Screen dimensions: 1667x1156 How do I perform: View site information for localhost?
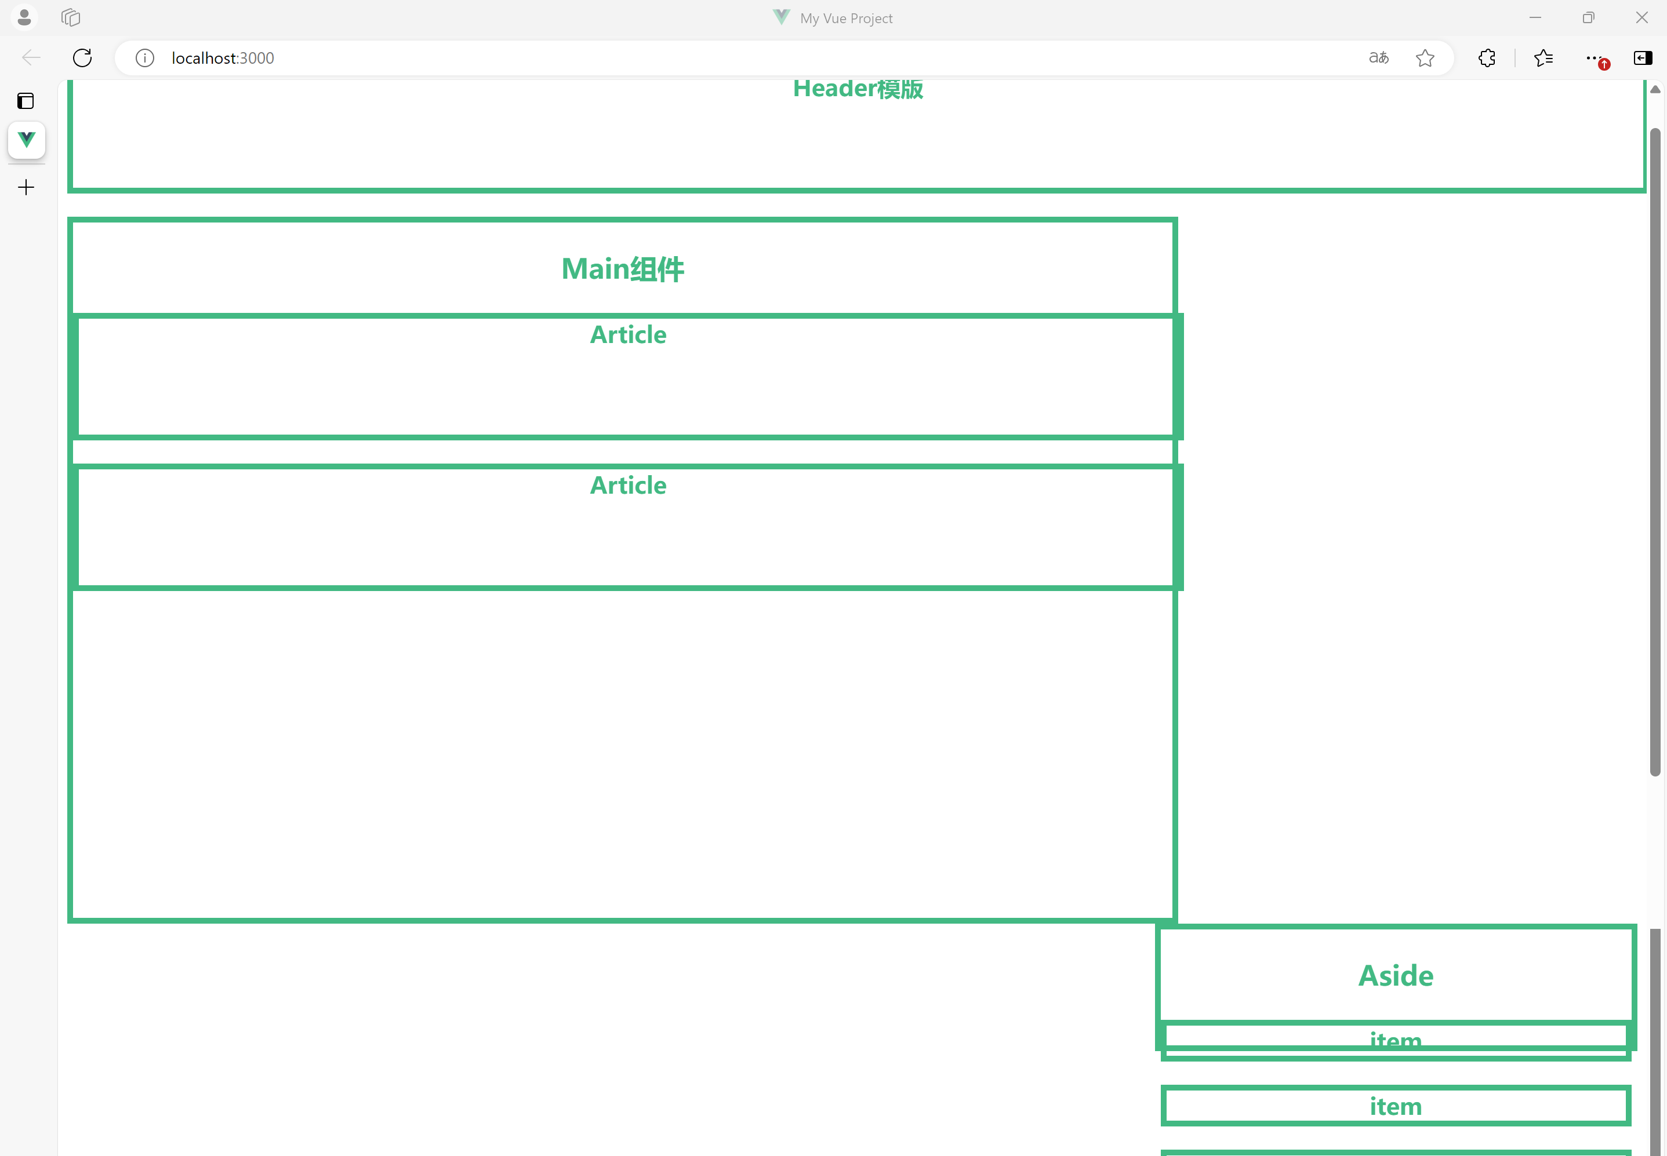[x=145, y=58]
